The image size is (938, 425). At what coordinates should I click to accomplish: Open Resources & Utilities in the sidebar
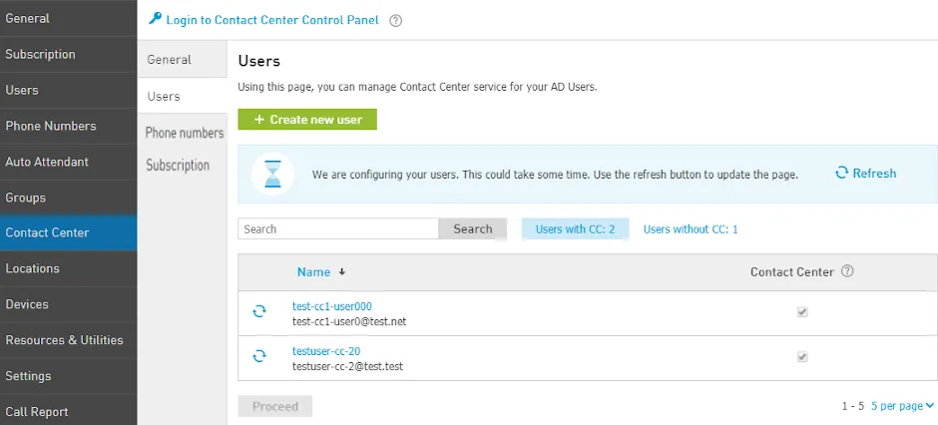pos(68,340)
